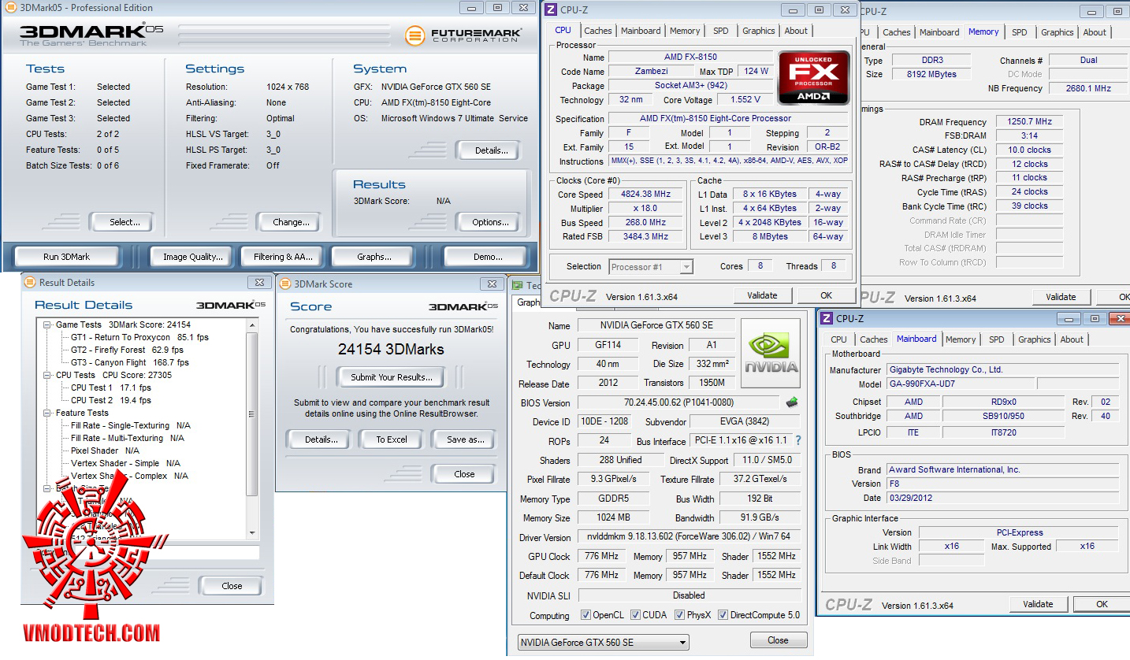Viewport: 1130px width, 660px height.
Task: Toggle the DirectCompute 5.0 checkbox
Action: click(723, 615)
